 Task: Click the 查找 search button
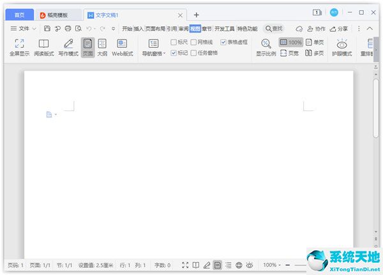pyautogui.click(x=274, y=29)
